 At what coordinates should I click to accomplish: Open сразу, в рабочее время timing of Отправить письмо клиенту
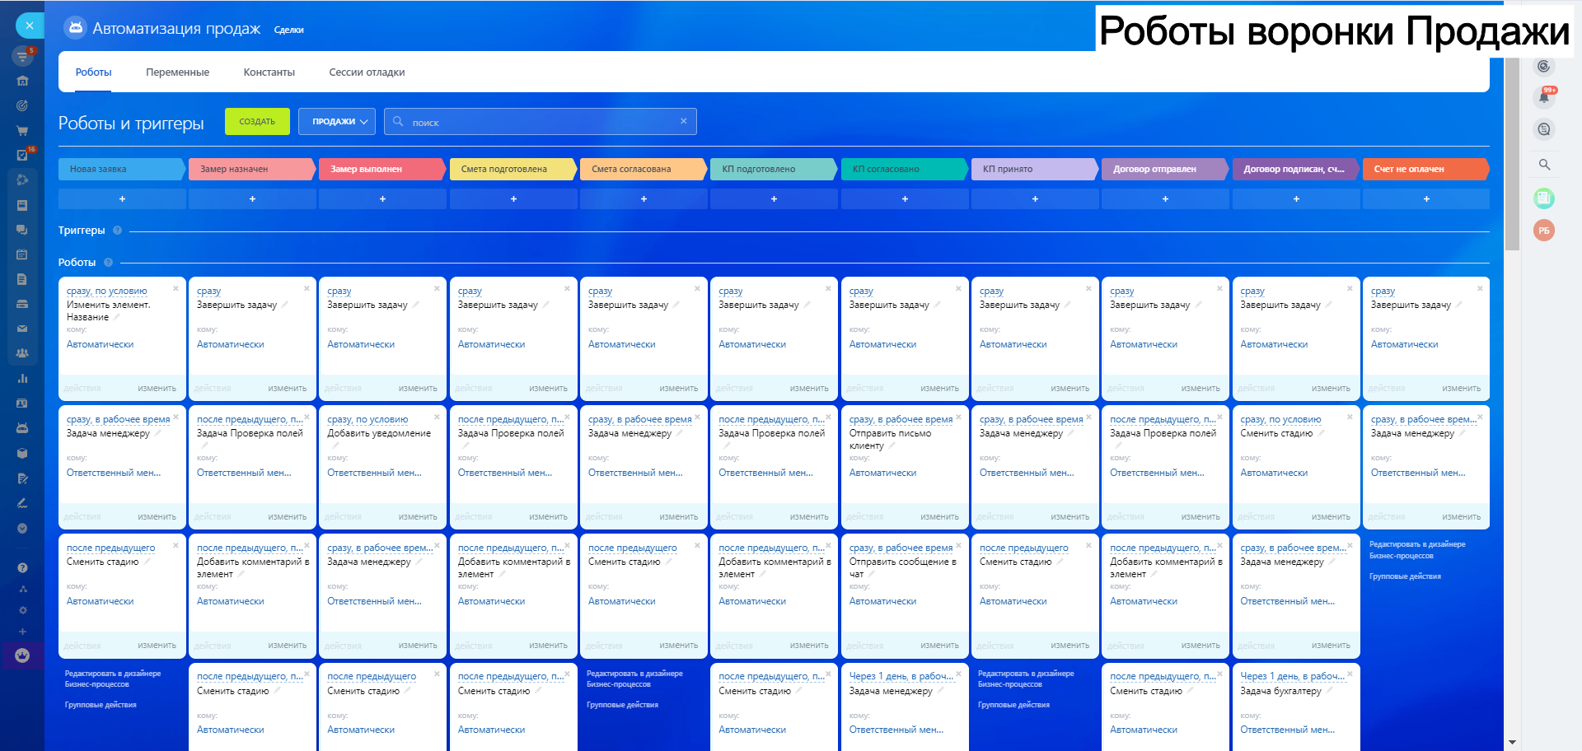tap(901, 419)
